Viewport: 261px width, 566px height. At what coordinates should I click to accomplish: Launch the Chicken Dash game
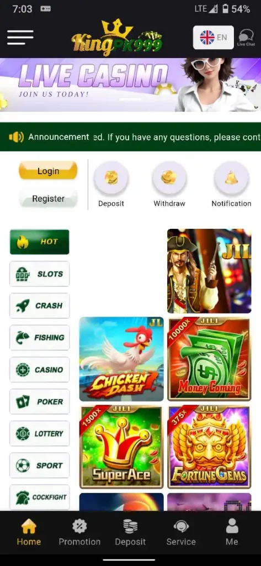121,359
